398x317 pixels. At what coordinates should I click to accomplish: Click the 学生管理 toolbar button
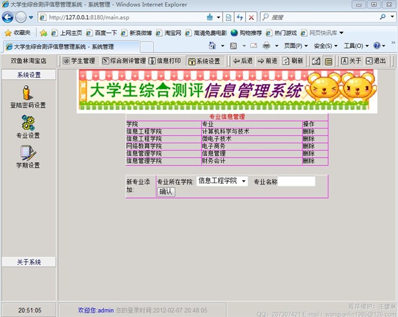79,61
